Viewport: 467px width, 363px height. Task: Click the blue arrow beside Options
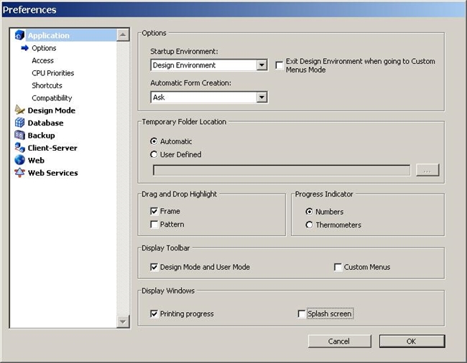[24, 48]
